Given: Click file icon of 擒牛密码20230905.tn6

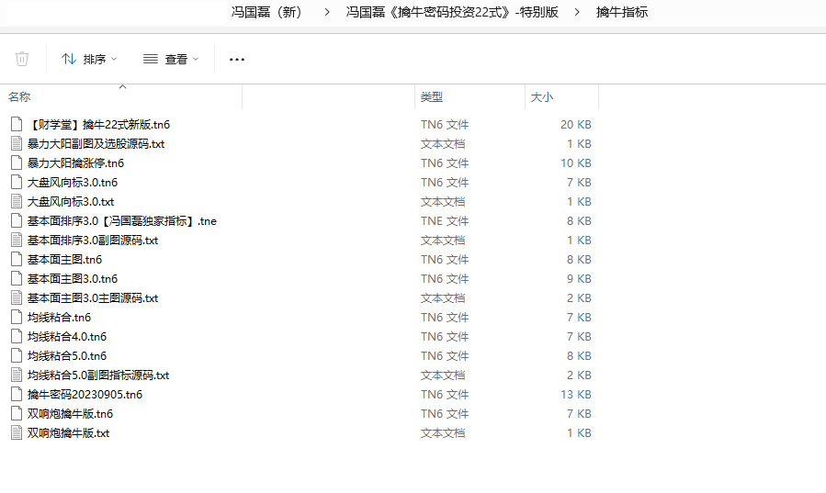Looking at the screenshot, I should [17, 395].
